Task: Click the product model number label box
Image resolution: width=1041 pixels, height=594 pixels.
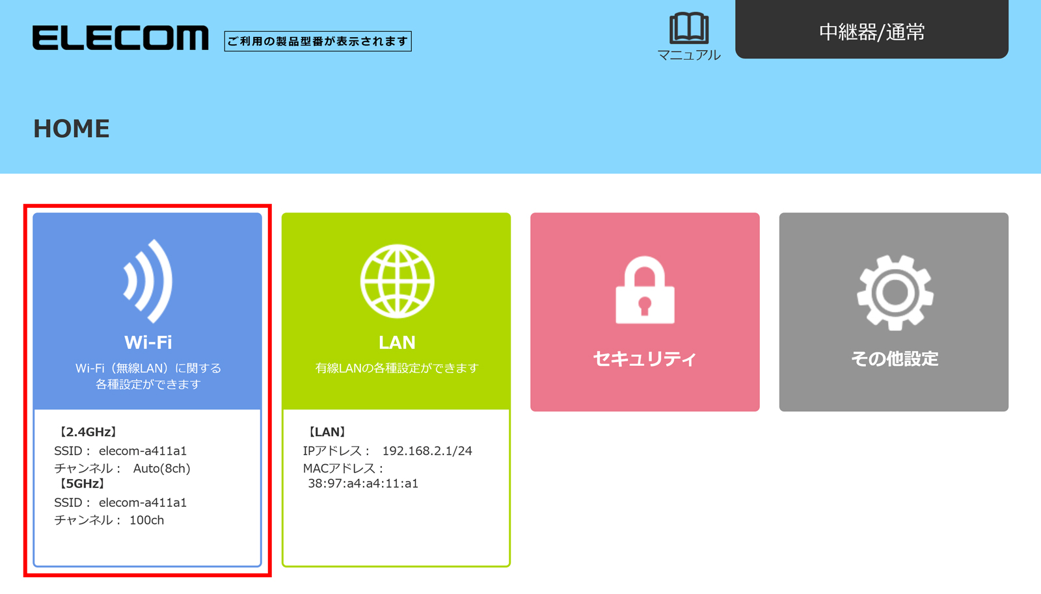Action: (x=318, y=42)
